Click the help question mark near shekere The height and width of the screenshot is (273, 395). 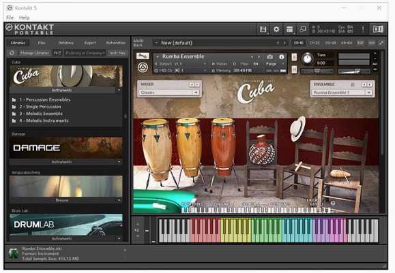pyautogui.click(x=333, y=203)
